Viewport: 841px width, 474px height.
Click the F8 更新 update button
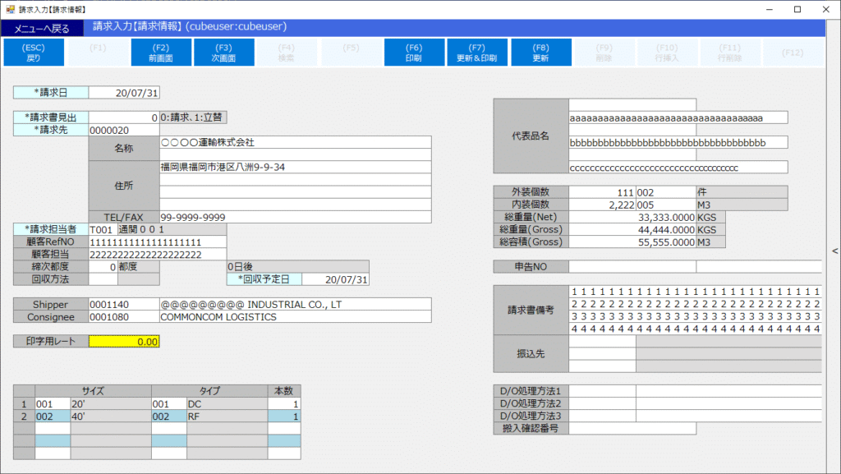coord(540,53)
